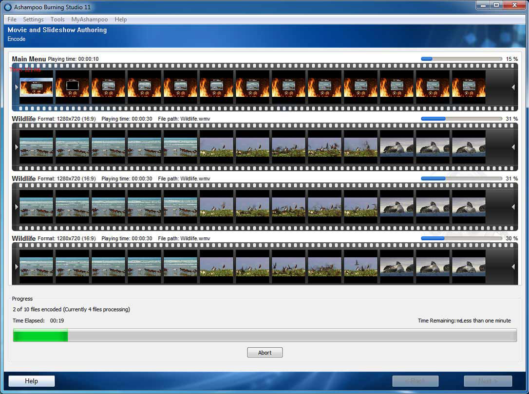Click right arrow on Main Menu filmstrip
The image size is (529, 394).
pos(513,88)
